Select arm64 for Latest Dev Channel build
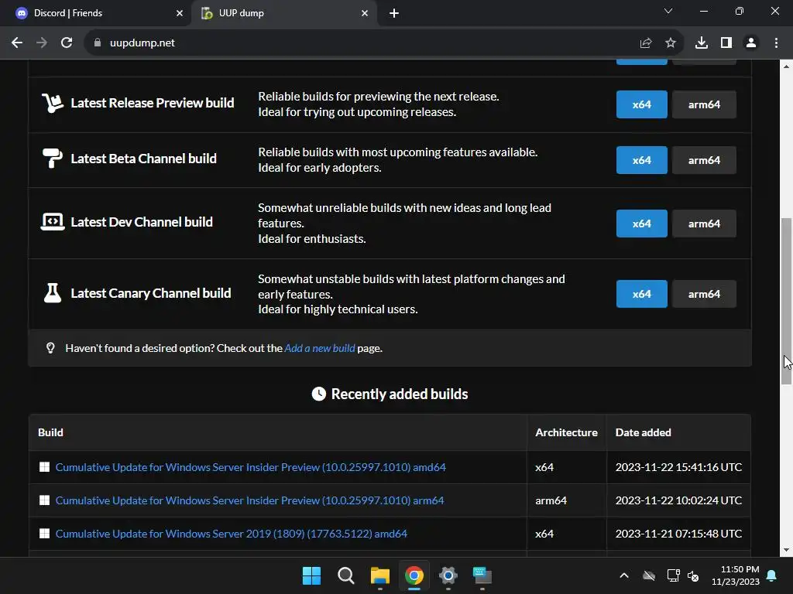 703,224
